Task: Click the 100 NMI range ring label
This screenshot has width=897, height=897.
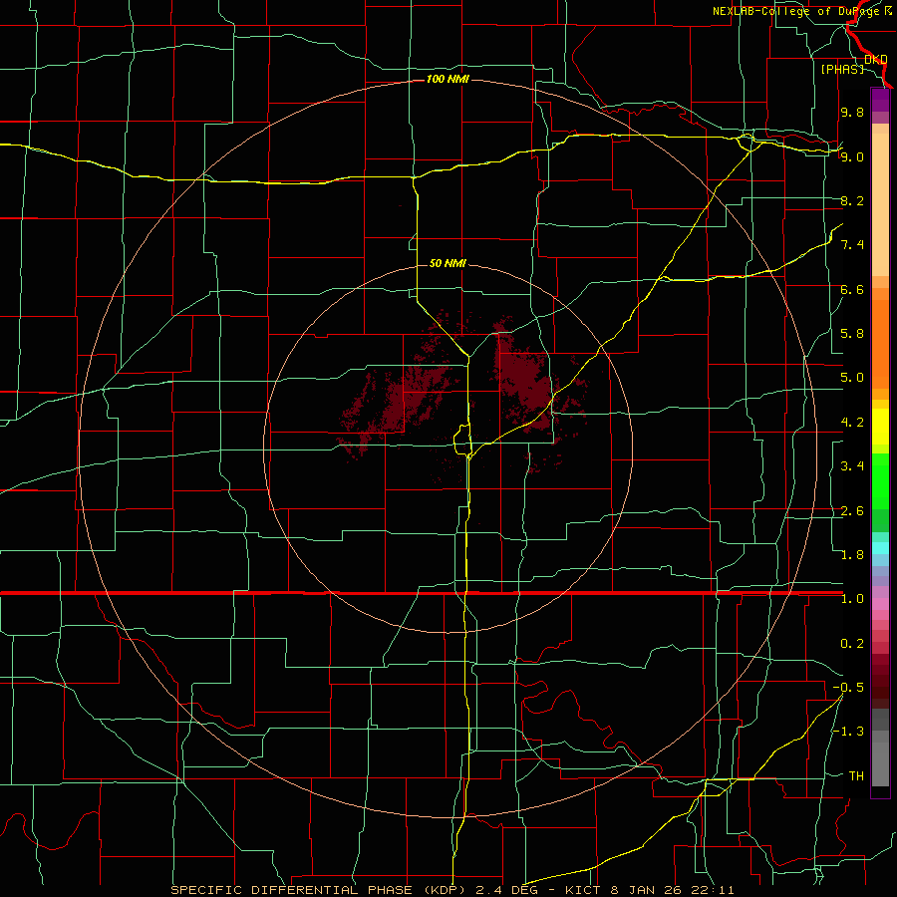Action: [x=448, y=79]
